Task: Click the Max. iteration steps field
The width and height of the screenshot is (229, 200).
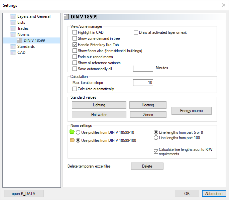Action: point(143,83)
